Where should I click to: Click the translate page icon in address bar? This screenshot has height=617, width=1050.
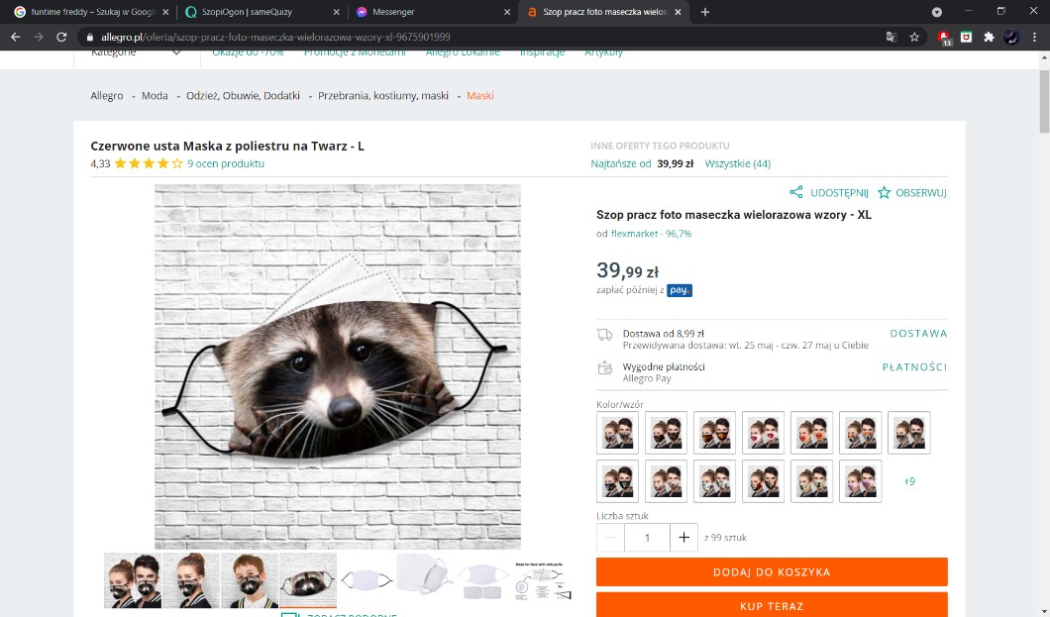coord(891,37)
